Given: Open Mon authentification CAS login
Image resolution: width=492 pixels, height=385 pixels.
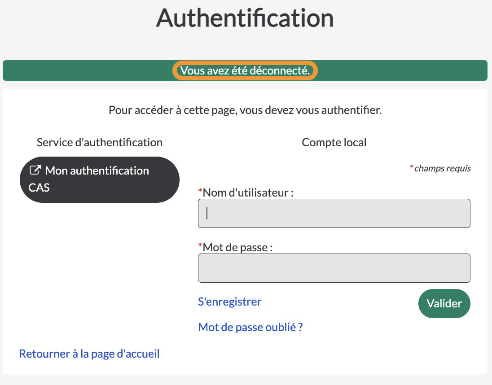Looking at the screenshot, I should tap(100, 179).
